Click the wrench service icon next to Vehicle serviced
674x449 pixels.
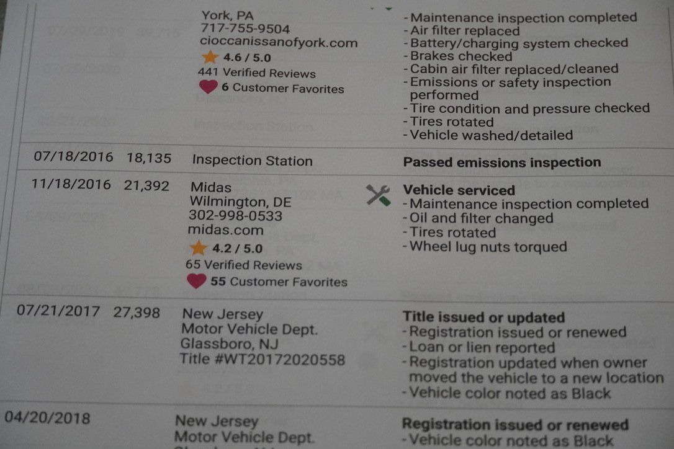tap(378, 195)
